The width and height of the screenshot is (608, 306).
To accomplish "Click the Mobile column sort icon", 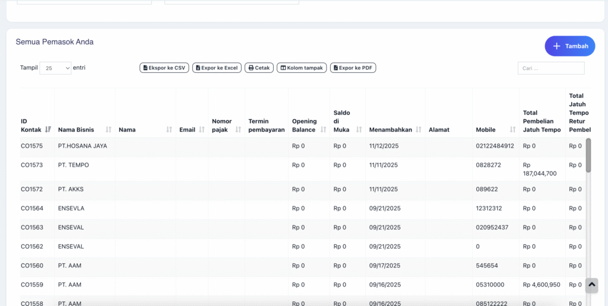I will (512, 129).
